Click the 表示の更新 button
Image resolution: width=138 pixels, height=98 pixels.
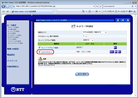click(82, 74)
